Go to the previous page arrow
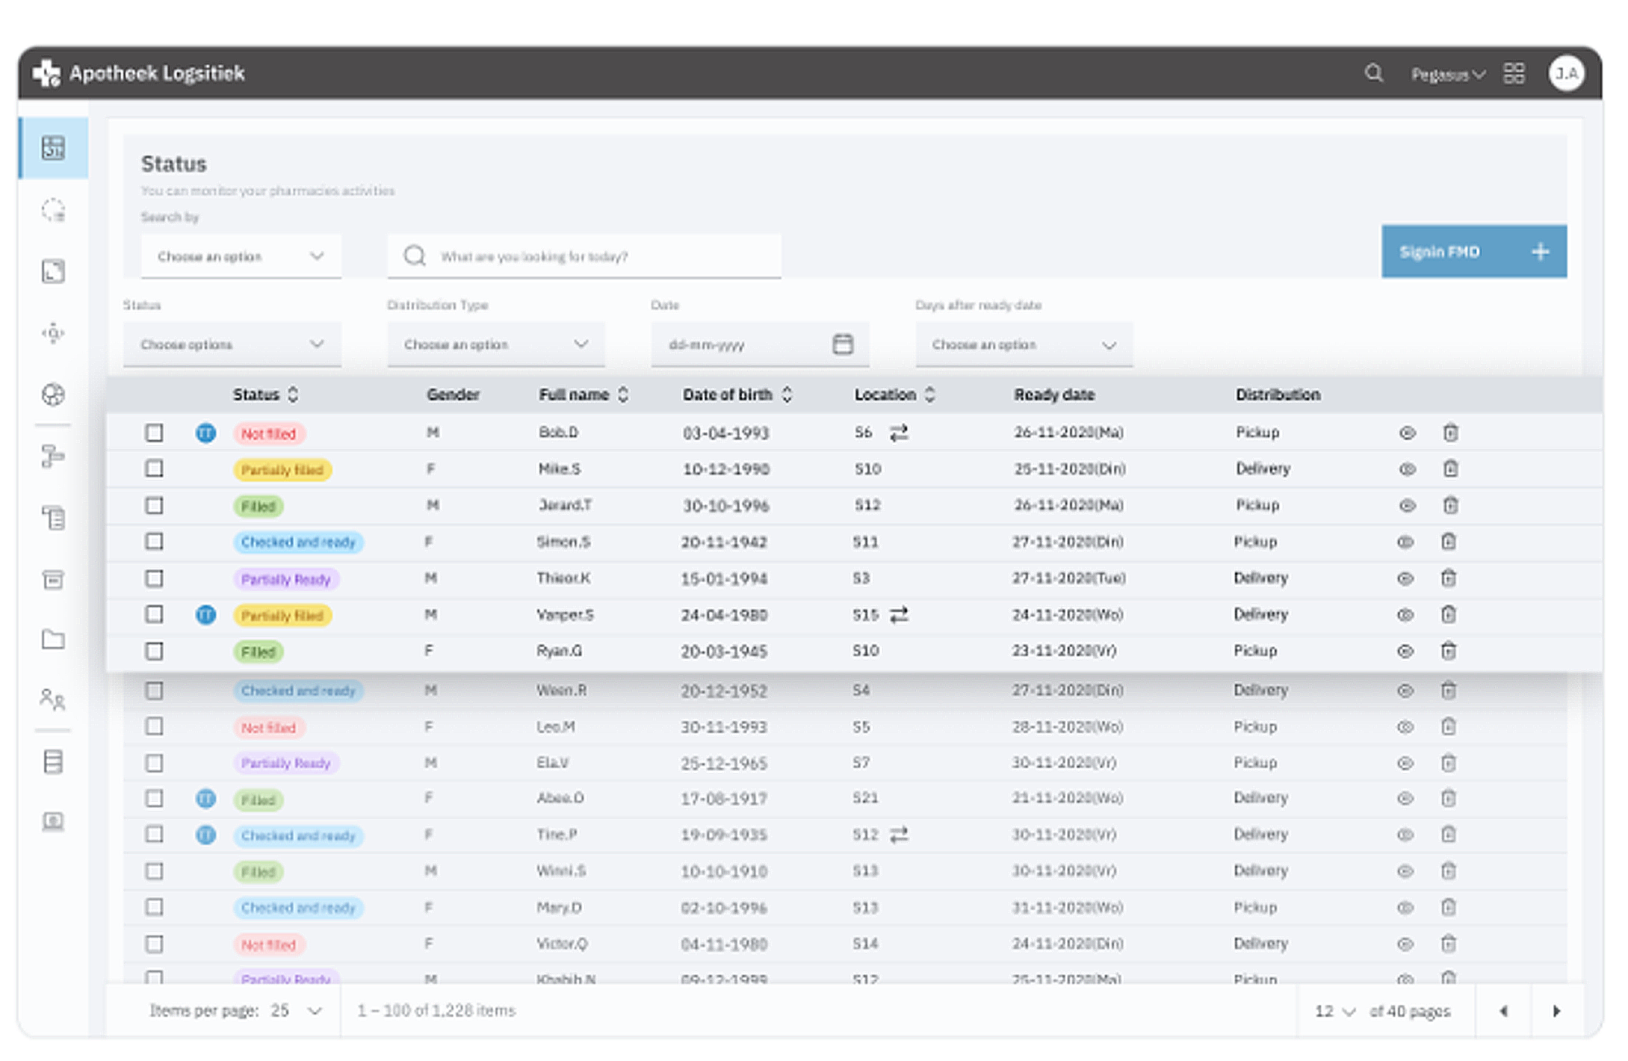Viewport: 1628px width, 1061px height. (x=1503, y=1011)
